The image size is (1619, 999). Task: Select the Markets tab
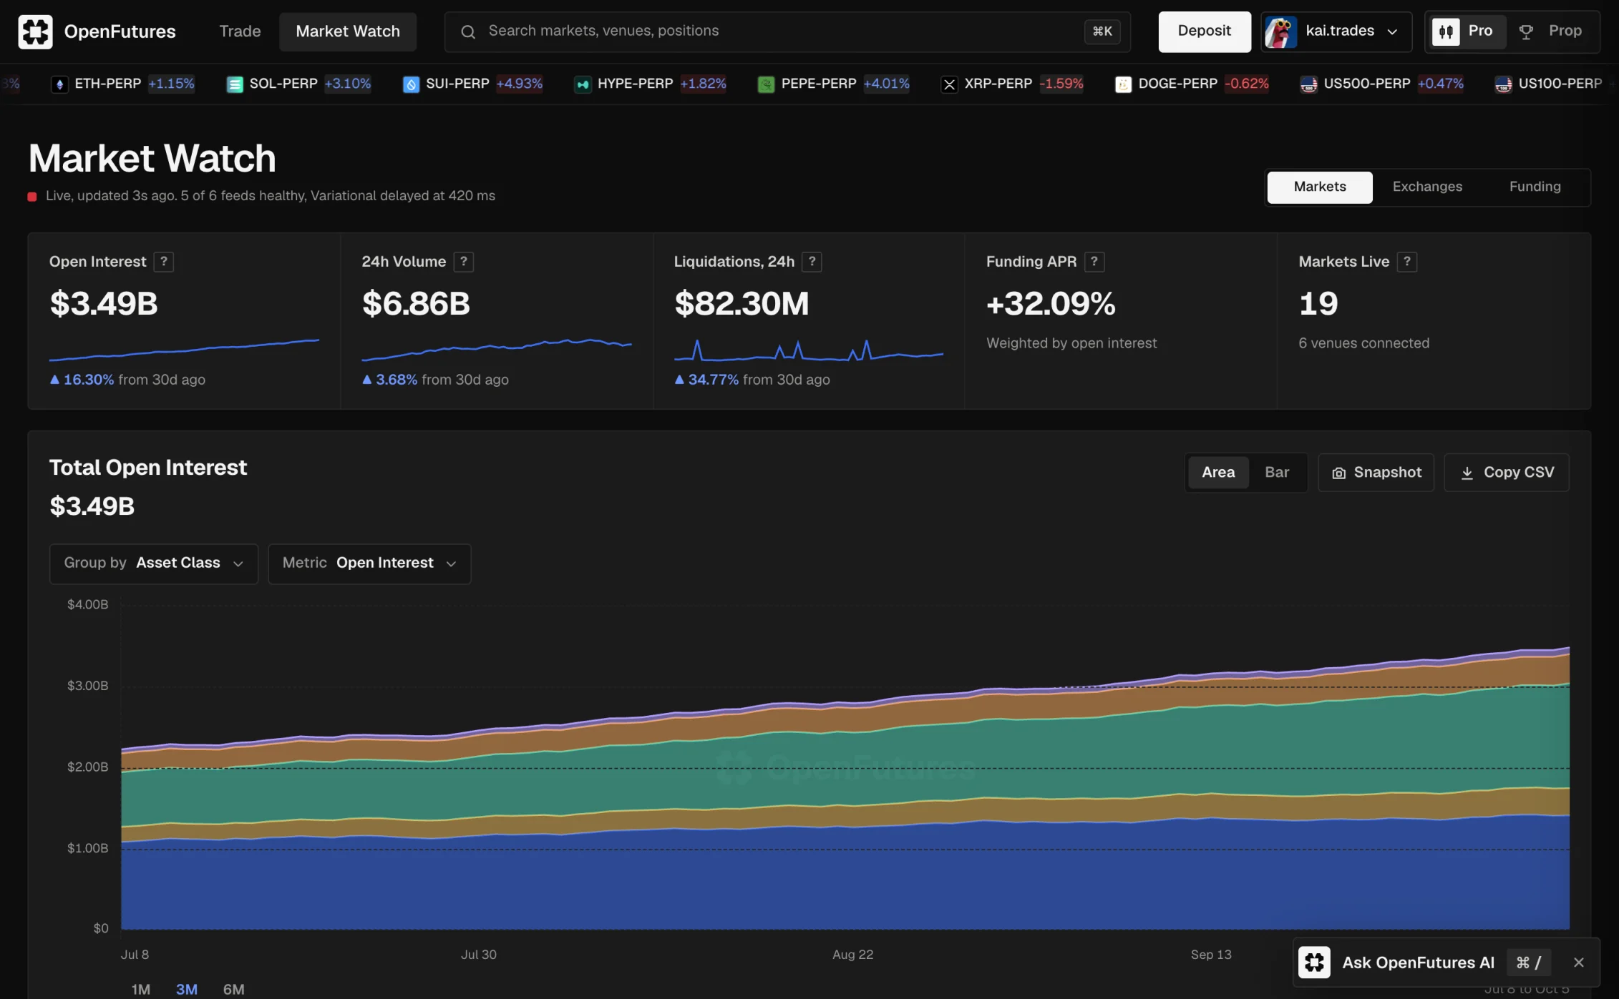1320,187
